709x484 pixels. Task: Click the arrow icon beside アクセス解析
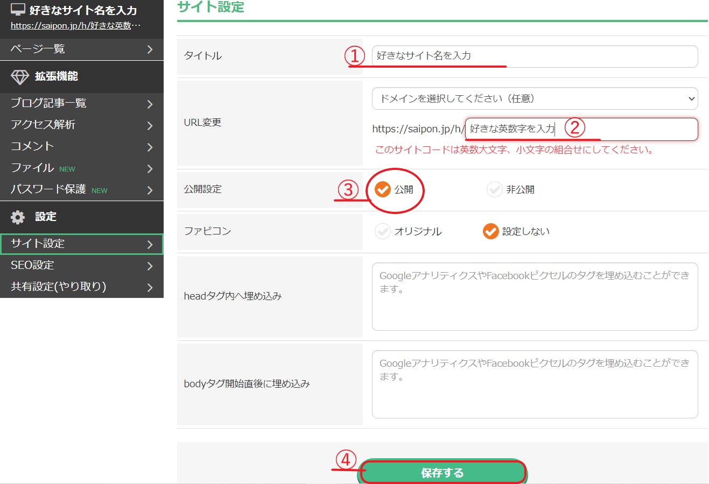[150, 125]
